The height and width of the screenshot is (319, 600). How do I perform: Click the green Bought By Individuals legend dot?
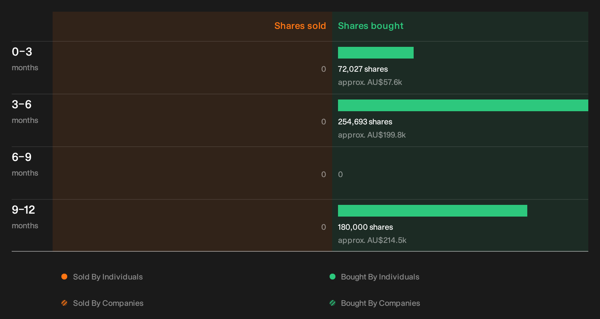click(333, 277)
